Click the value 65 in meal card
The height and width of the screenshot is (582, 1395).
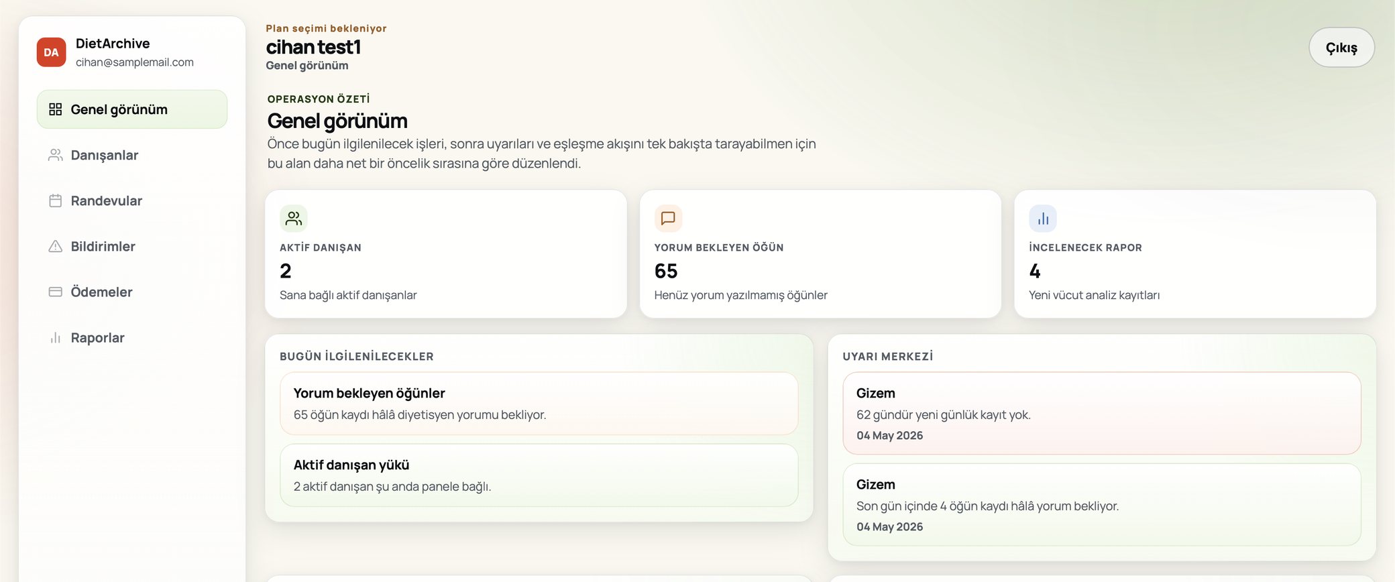click(x=666, y=271)
